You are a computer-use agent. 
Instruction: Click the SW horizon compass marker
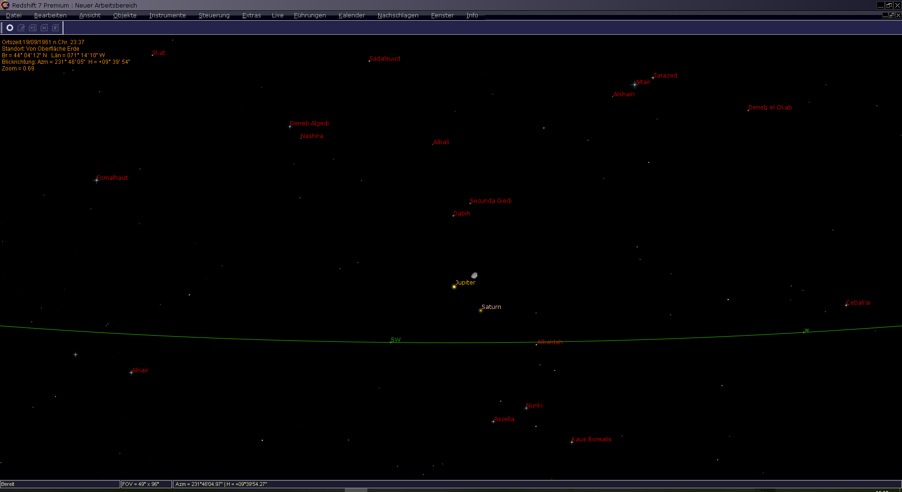tap(396, 340)
